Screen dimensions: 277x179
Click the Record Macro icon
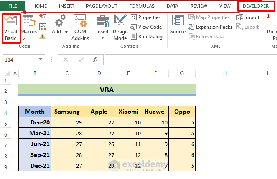click(42, 17)
